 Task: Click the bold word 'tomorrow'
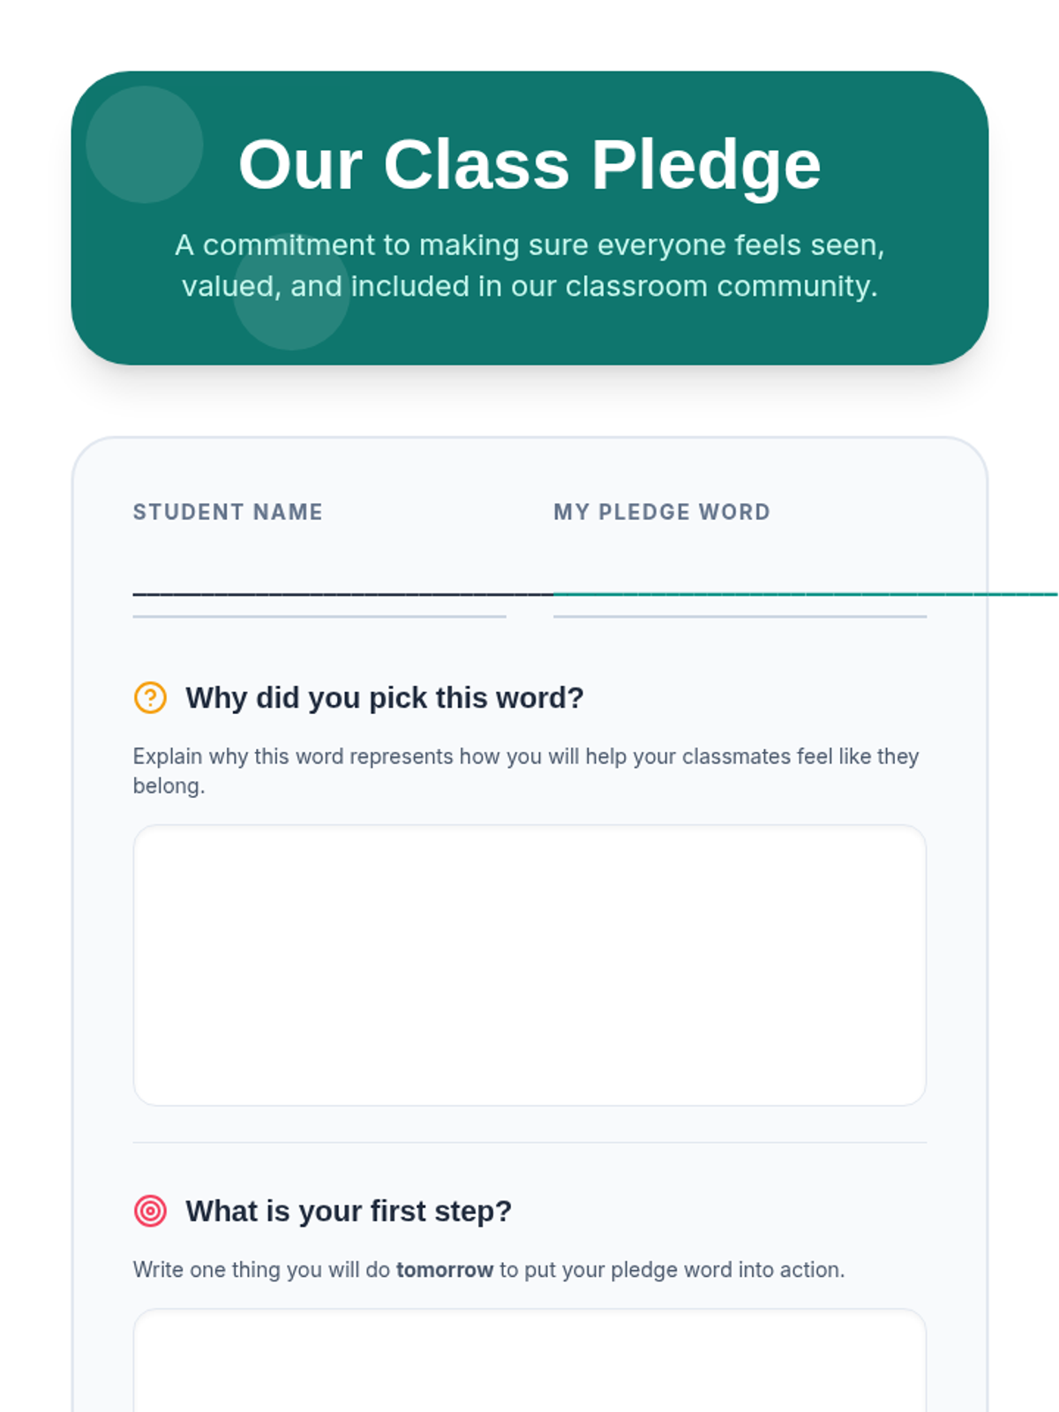[x=445, y=1269]
